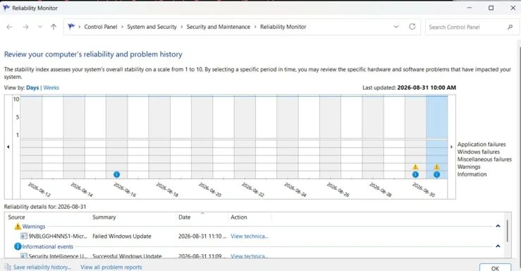Select the 9NBLGGH4NNS1-Micr... source row
Image resolution: width=521 pixels, height=271 pixels.
point(54,236)
